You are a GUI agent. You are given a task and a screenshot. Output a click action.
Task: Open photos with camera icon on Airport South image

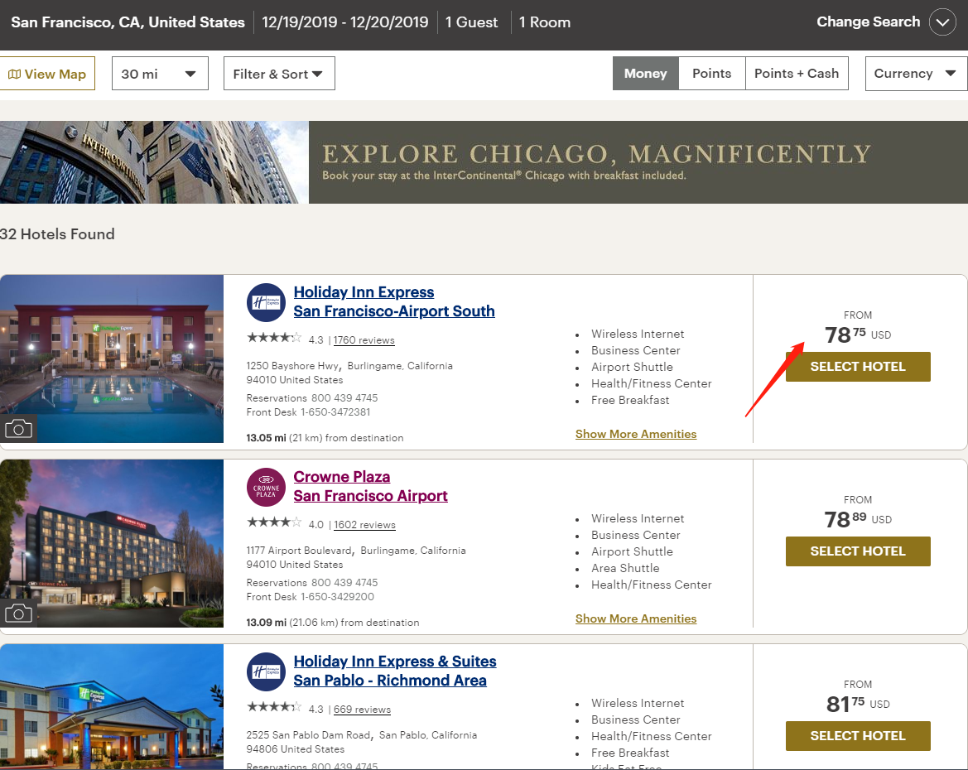(x=18, y=429)
